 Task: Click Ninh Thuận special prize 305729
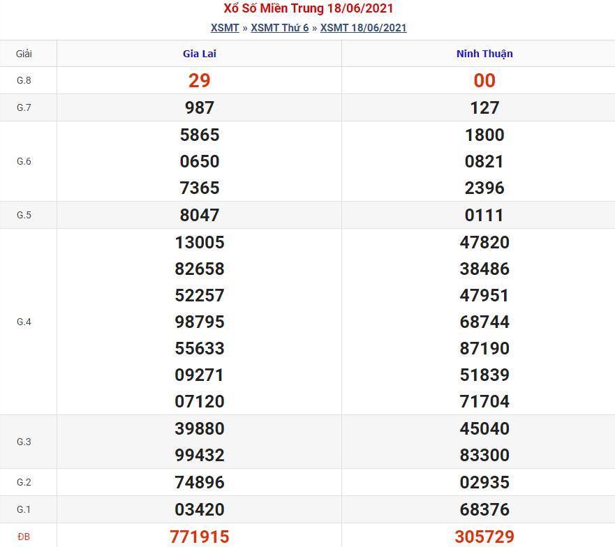click(484, 537)
